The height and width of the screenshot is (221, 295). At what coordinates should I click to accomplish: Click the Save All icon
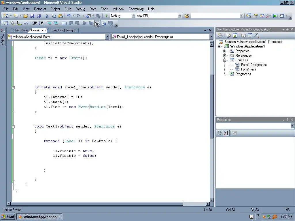coord(39,16)
